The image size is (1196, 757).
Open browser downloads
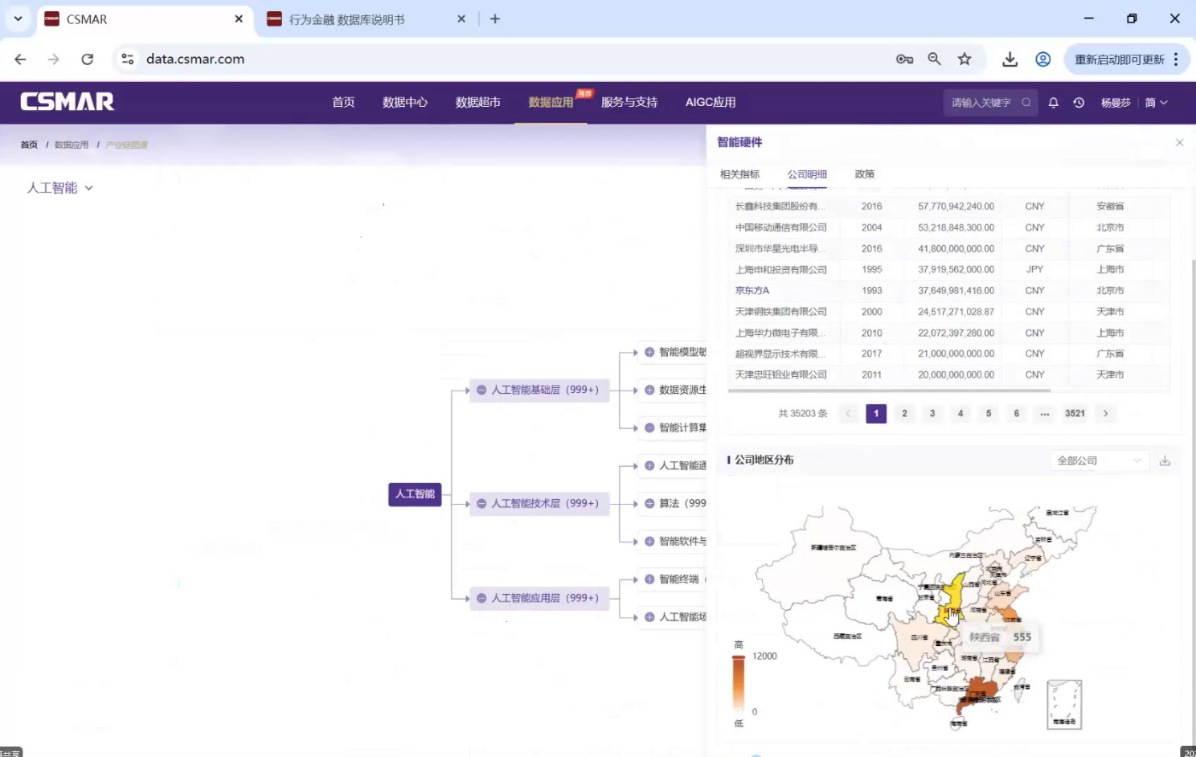[1010, 59]
